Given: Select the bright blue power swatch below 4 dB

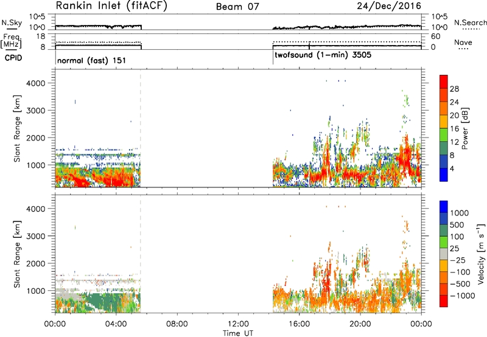Looking at the screenshot, I should pos(444,175).
